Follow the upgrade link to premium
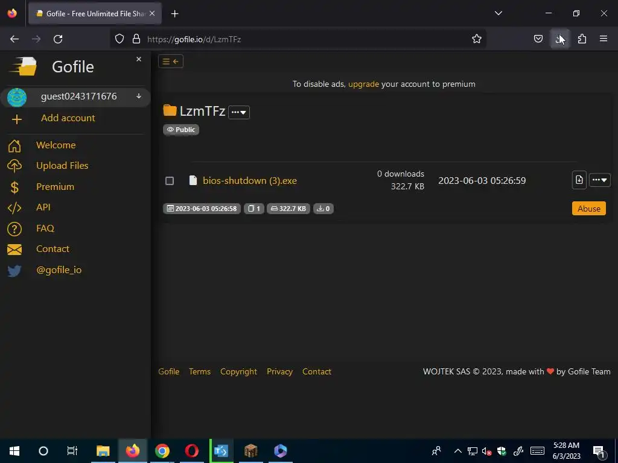Screen dimensions: 618x463 click(x=363, y=84)
